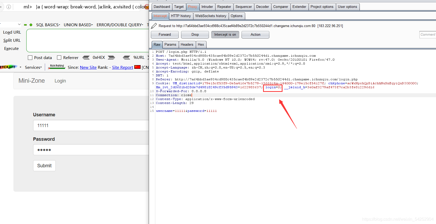Click the Username input field
Image resolution: width=436 pixels, height=224 pixels.
coord(91,126)
